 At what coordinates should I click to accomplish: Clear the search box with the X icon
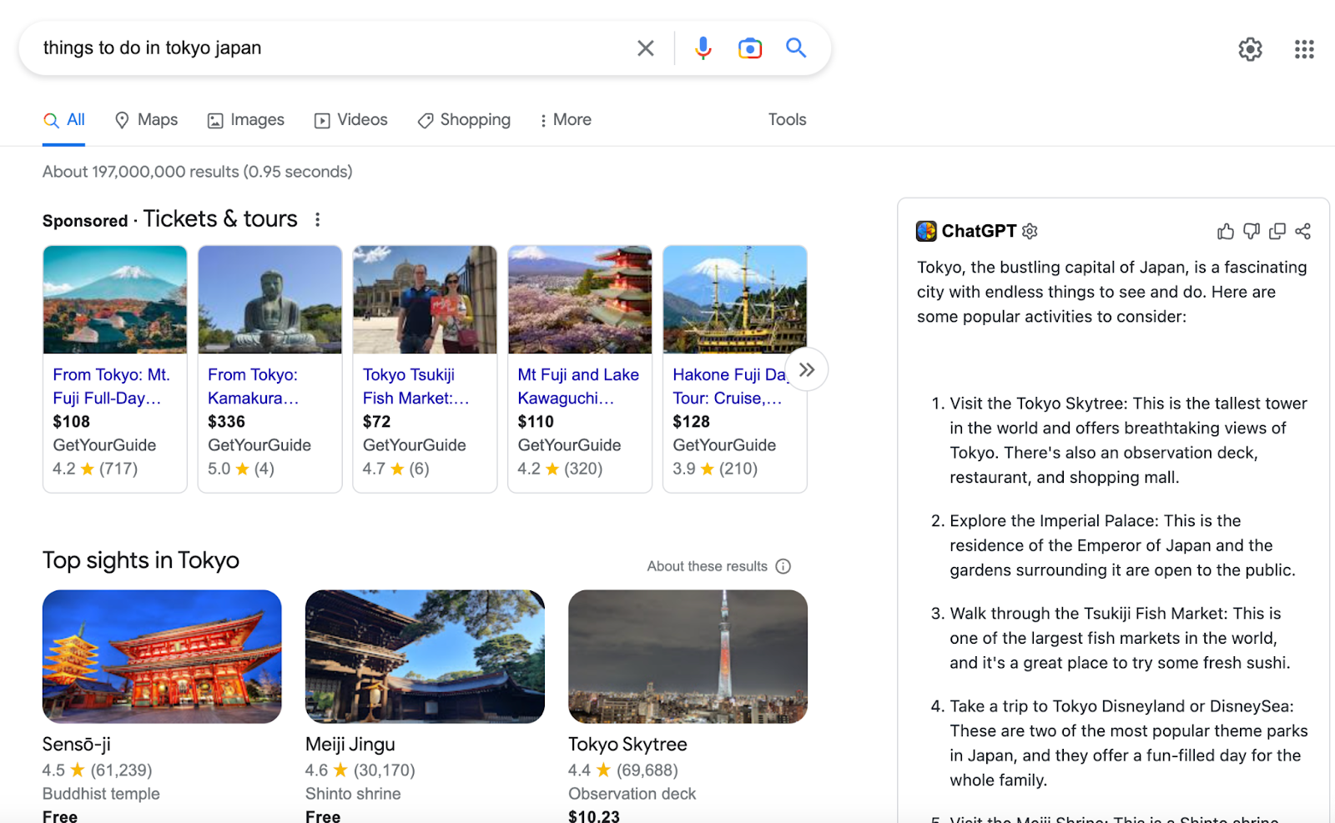646,48
